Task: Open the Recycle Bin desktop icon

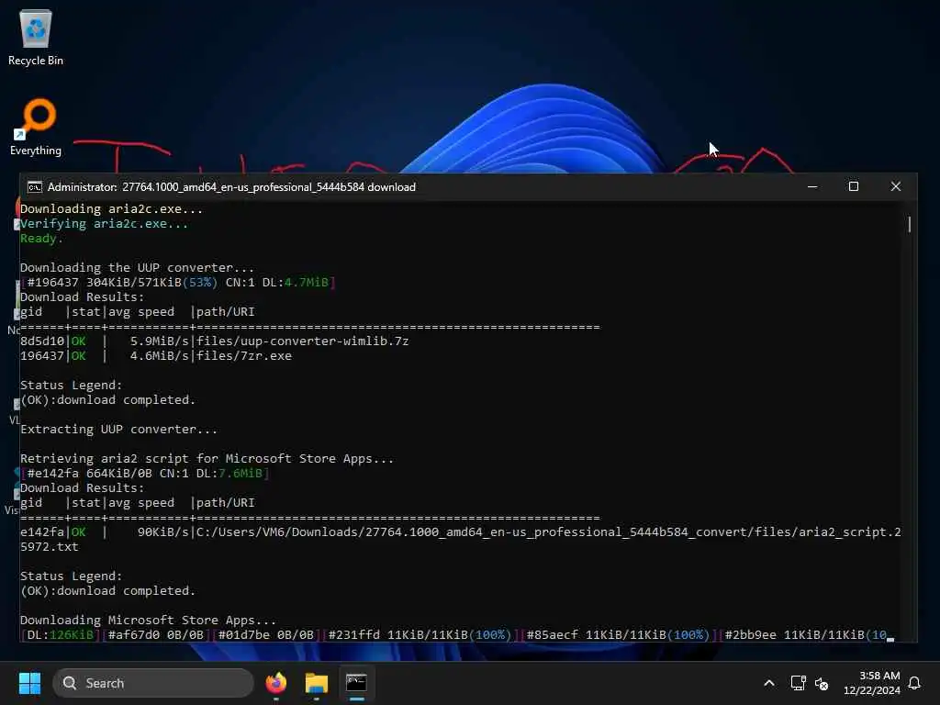Action: (x=36, y=37)
